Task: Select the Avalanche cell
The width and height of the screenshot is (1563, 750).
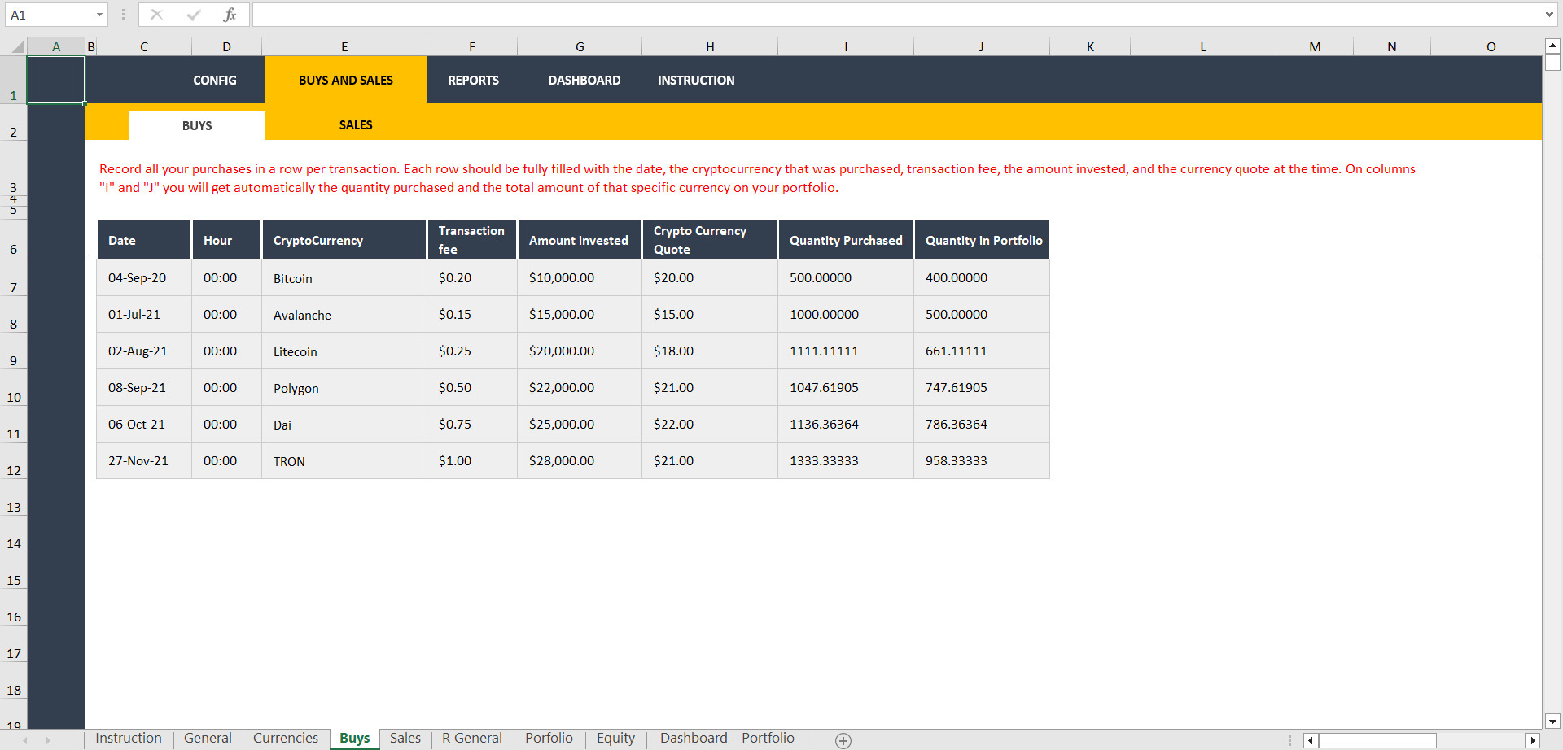Action: pyautogui.click(x=344, y=315)
